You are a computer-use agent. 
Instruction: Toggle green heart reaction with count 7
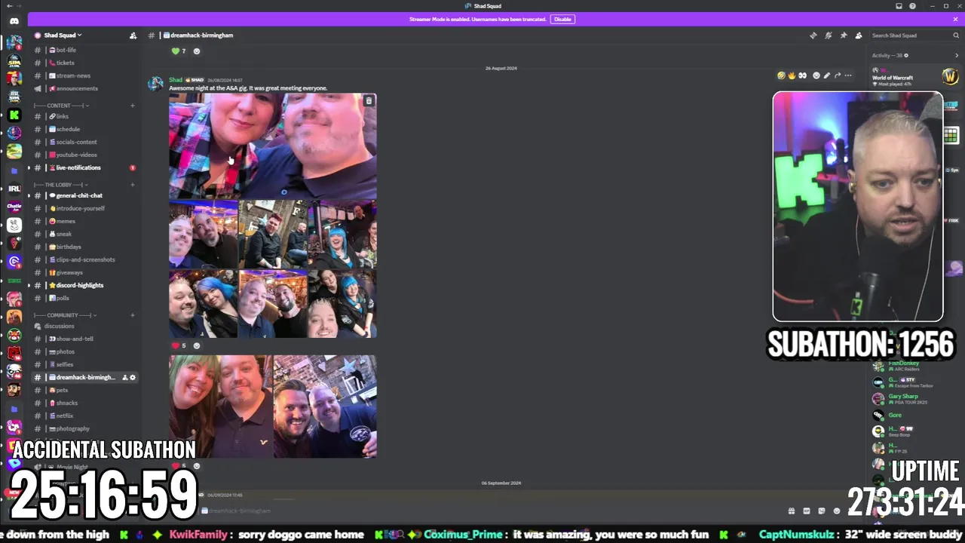coord(179,51)
